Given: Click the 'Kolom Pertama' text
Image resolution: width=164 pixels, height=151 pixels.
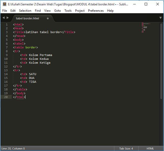Looking at the screenshot, I should tap(40, 55).
